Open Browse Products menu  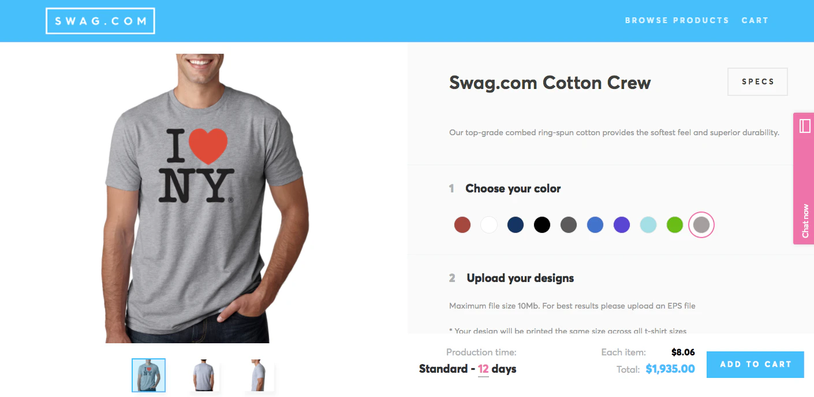tap(677, 20)
